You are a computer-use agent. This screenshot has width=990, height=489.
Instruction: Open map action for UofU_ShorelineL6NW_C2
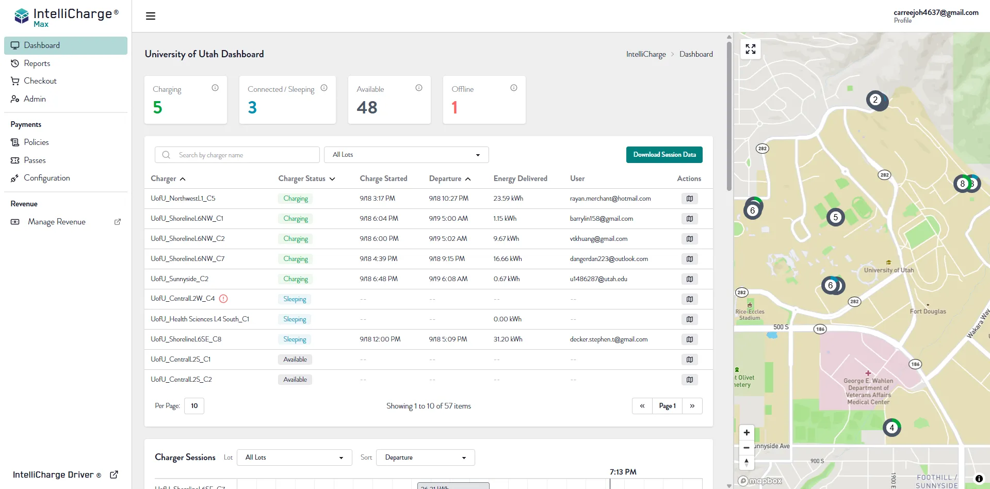tap(690, 239)
